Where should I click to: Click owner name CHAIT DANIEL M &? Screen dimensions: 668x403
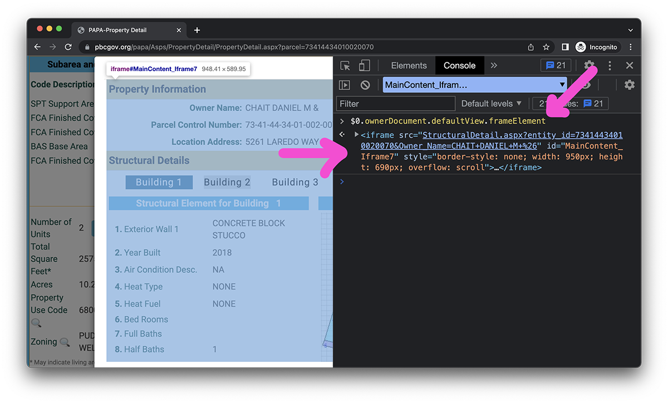(x=282, y=108)
